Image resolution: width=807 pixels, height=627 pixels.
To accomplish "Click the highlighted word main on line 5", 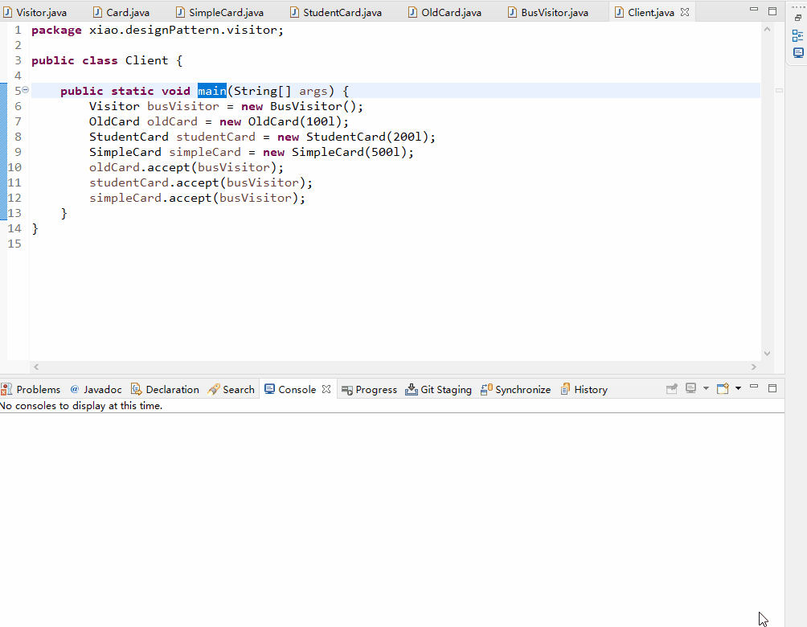I will [x=212, y=91].
